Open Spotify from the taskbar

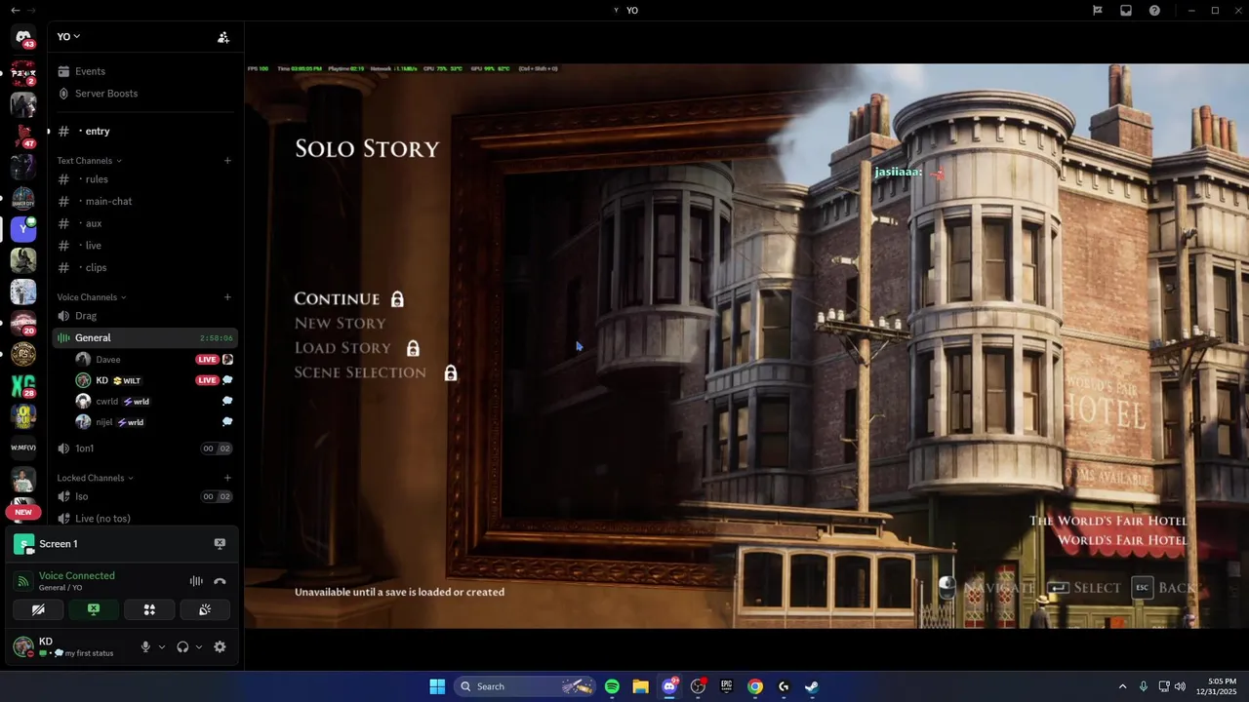(612, 686)
